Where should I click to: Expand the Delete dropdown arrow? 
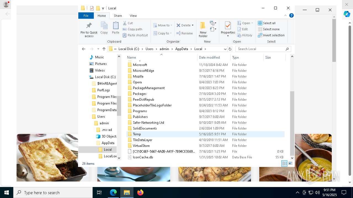pos(192,25)
